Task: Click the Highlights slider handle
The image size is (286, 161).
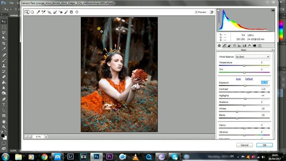Action: [x=245, y=99]
